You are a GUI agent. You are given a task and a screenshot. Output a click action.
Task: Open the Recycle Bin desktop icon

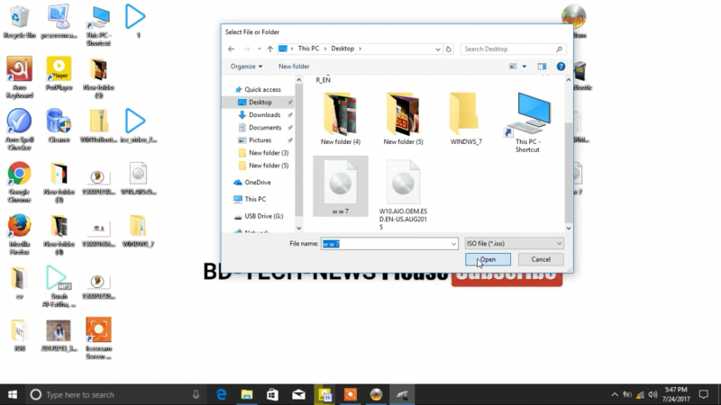tap(19, 22)
